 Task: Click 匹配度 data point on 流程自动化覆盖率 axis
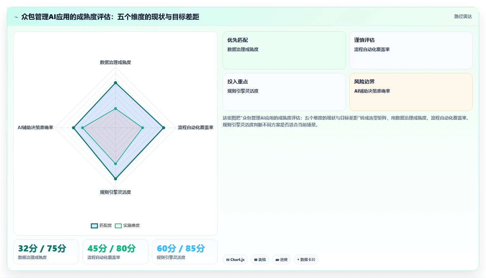tap(164, 128)
